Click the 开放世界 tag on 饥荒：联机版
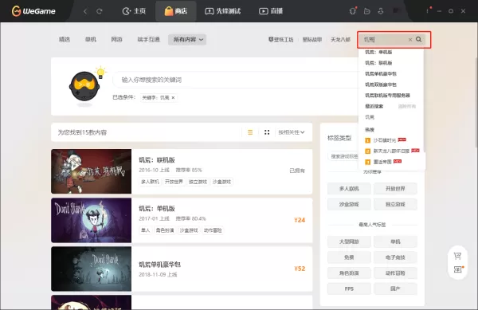 (x=174, y=182)
